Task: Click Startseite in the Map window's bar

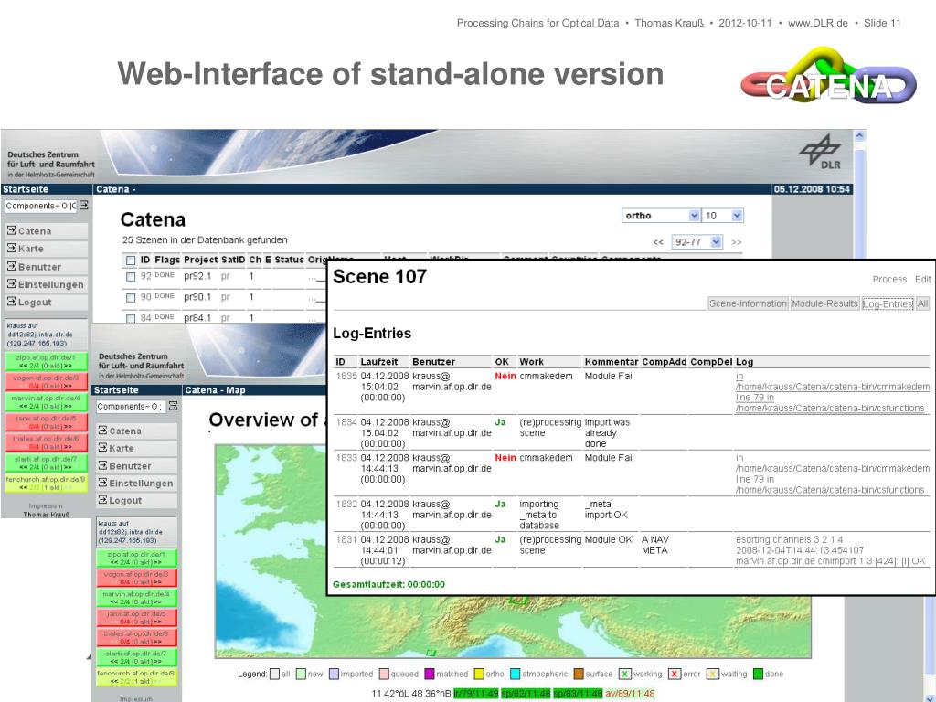Action: [x=116, y=389]
